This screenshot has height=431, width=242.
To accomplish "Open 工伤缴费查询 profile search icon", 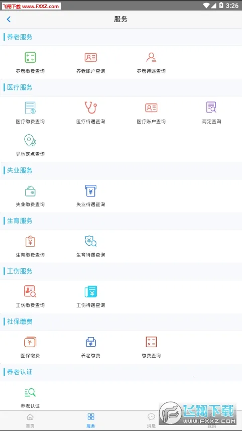I will click(x=30, y=291).
